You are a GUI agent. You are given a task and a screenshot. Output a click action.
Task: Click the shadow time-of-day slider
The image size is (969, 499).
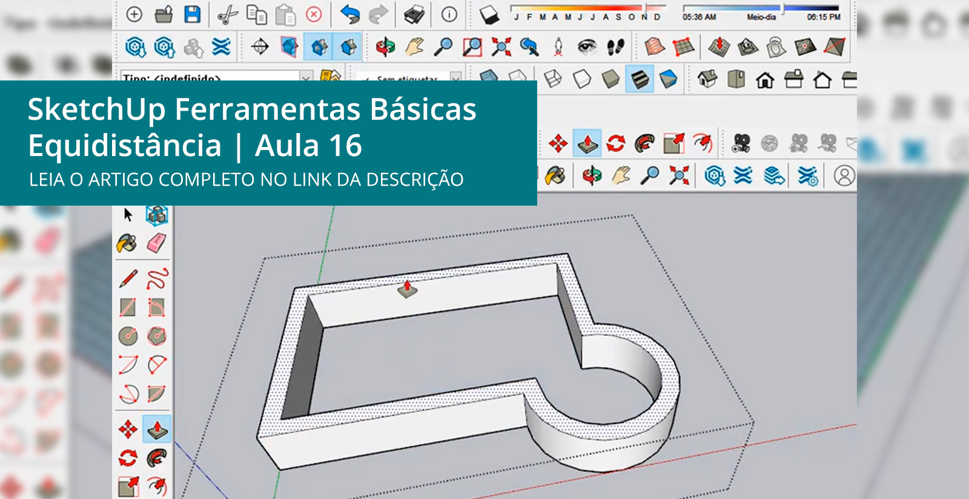click(x=761, y=8)
